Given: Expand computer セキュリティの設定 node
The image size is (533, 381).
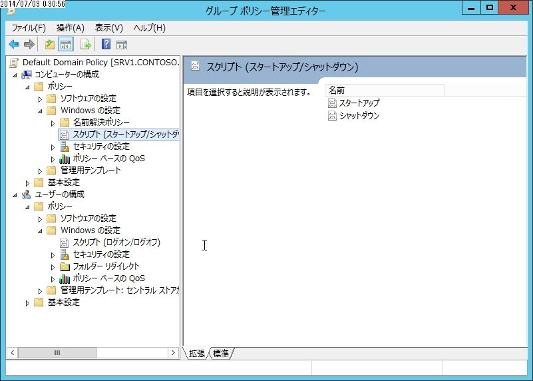Looking at the screenshot, I should pyautogui.click(x=53, y=147).
